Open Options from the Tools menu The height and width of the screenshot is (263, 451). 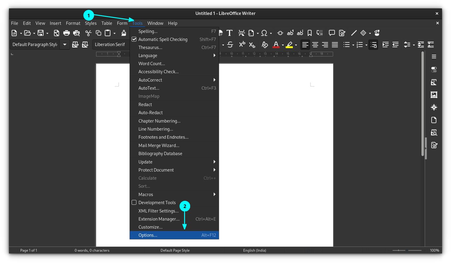pos(148,235)
